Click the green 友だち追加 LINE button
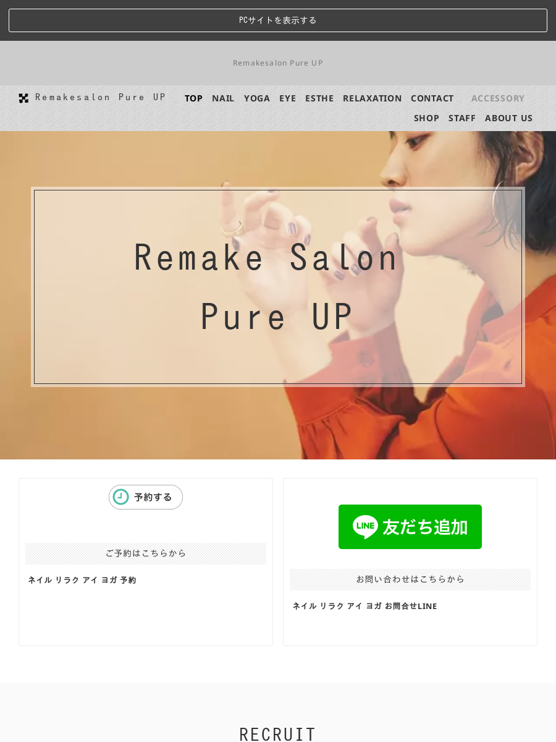The height and width of the screenshot is (742, 556). pos(410,527)
